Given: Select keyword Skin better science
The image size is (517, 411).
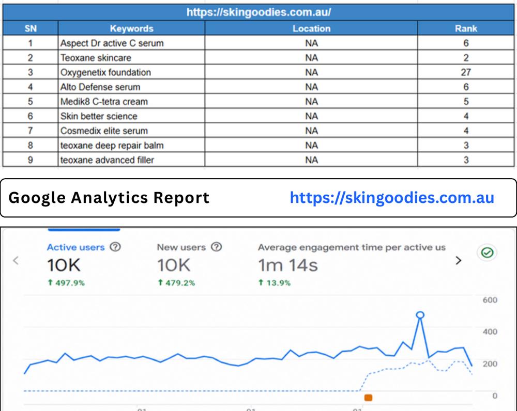Looking at the screenshot, I should tap(99, 116).
